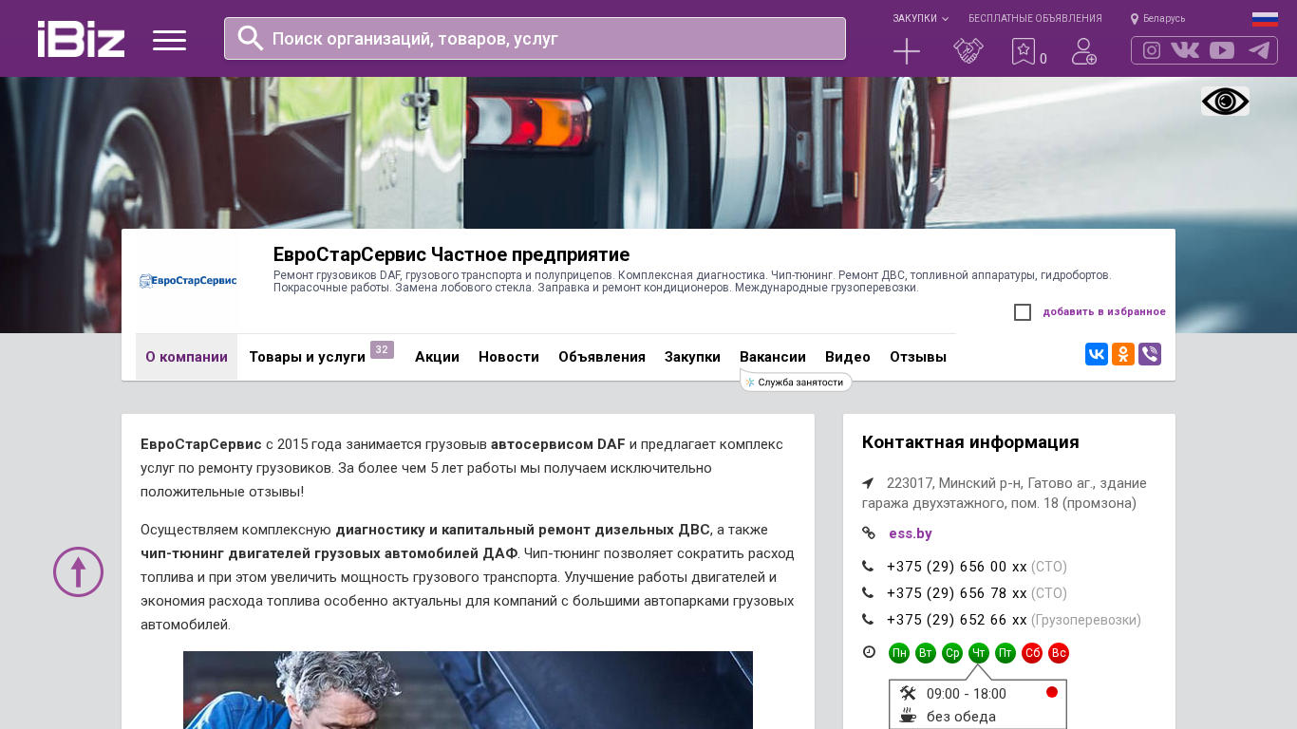The height and width of the screenshot is (729, 1297).
Task: Switch to the Новости tab
Action: pos(509,357)
